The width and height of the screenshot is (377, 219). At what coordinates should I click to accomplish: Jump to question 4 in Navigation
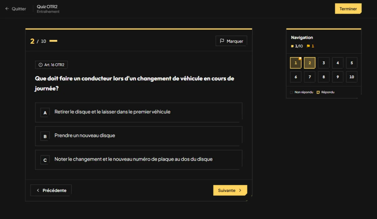click(x=338, y=63)
